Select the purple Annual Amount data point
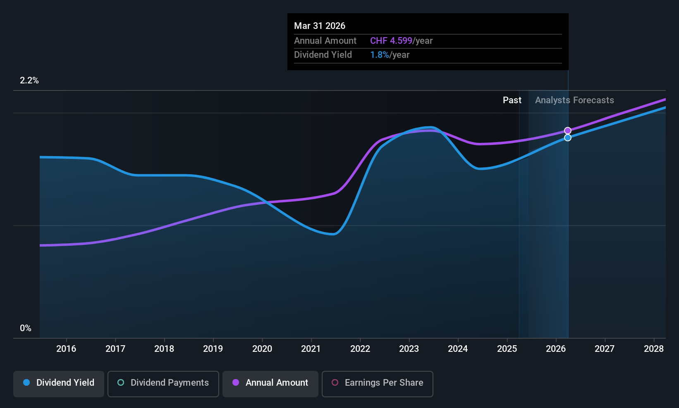Viewport: 679px width, 408px height. click(x=568, y=130)
